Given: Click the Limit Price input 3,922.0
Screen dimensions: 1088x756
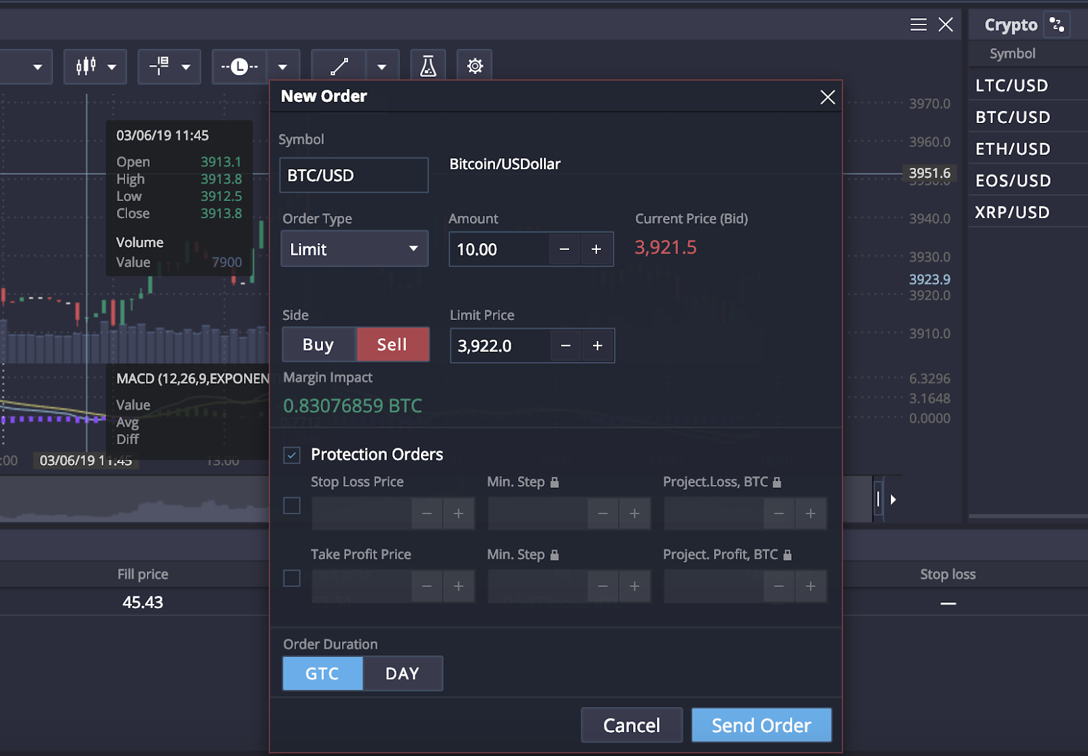Looking at the screenshot, I should 500,346.
